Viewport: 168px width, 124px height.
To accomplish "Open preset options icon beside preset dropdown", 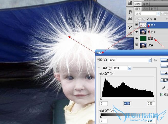I will [155, 60].
